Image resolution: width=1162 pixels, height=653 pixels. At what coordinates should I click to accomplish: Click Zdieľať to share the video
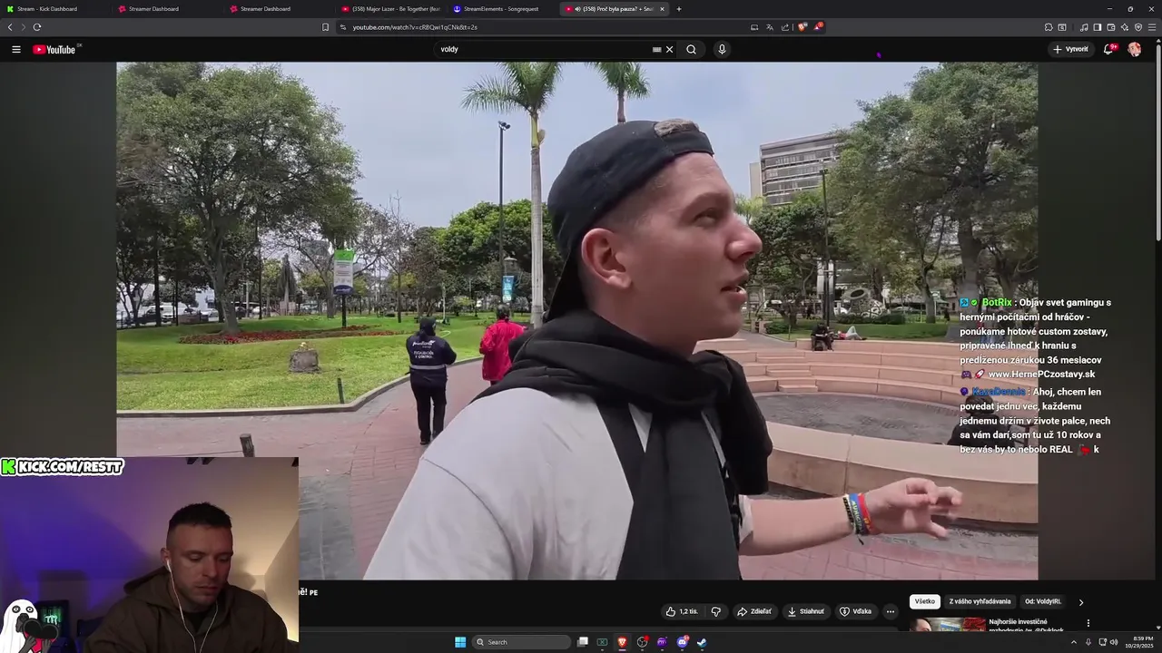coord(754,611)
